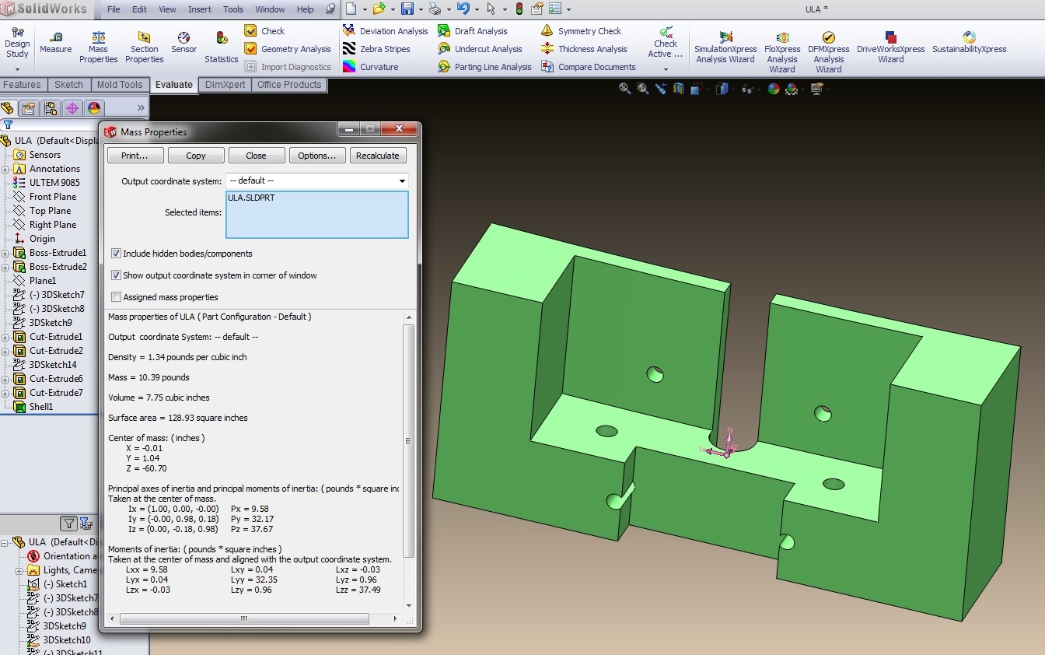Click the Rebuild traffic light icon
This screenshot has width=1045, height=655.
tap(519, 9)
